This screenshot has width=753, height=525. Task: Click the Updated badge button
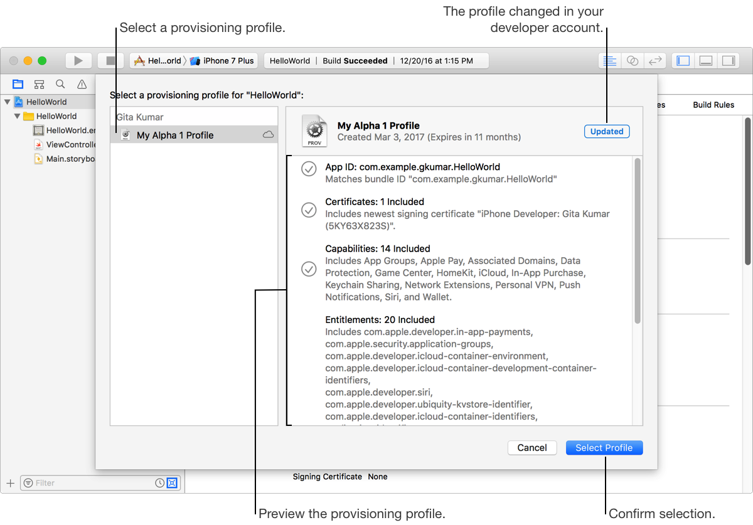607,132
